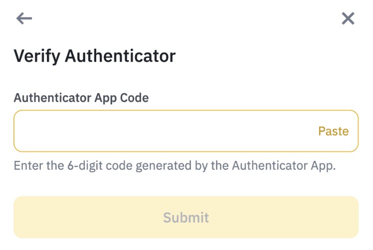Dismiss the dialog using the X icon
This screenshot has height=250, width=373.
(348, 19)
